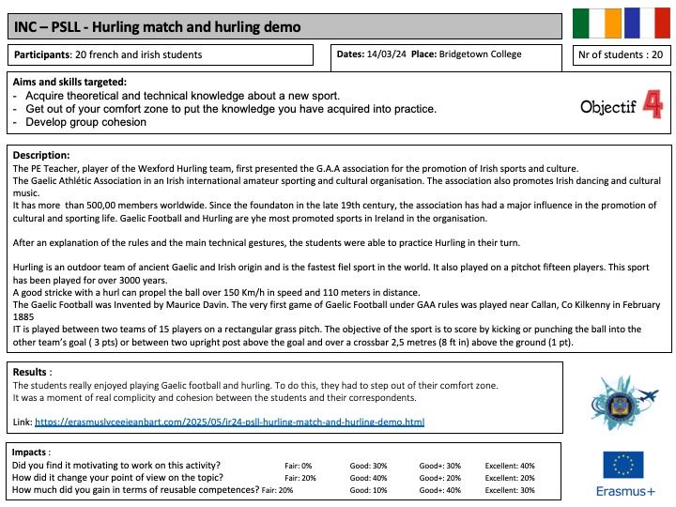Image resolution: width=676 pixels, height=507 pixels.
Task: Click the line starting 'The PE Teacher, player of'
Action: [296, 169]
